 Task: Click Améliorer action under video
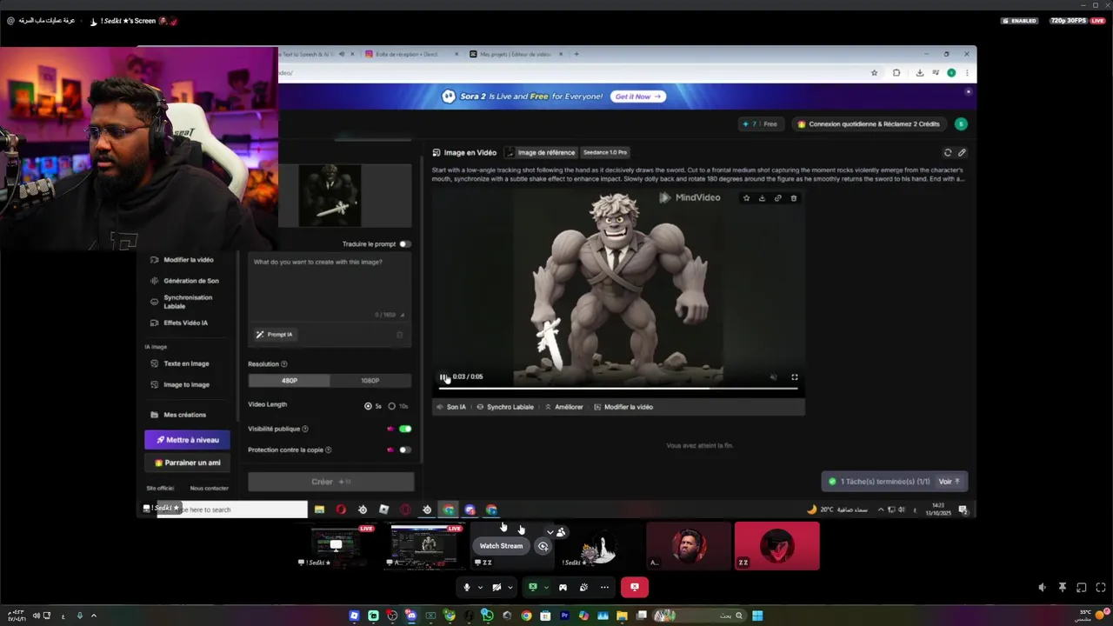(563, 407)
